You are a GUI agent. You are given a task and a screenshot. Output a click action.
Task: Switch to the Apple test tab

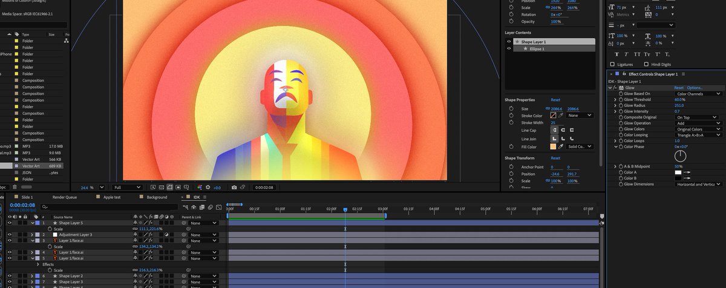(x=112, y=197)
